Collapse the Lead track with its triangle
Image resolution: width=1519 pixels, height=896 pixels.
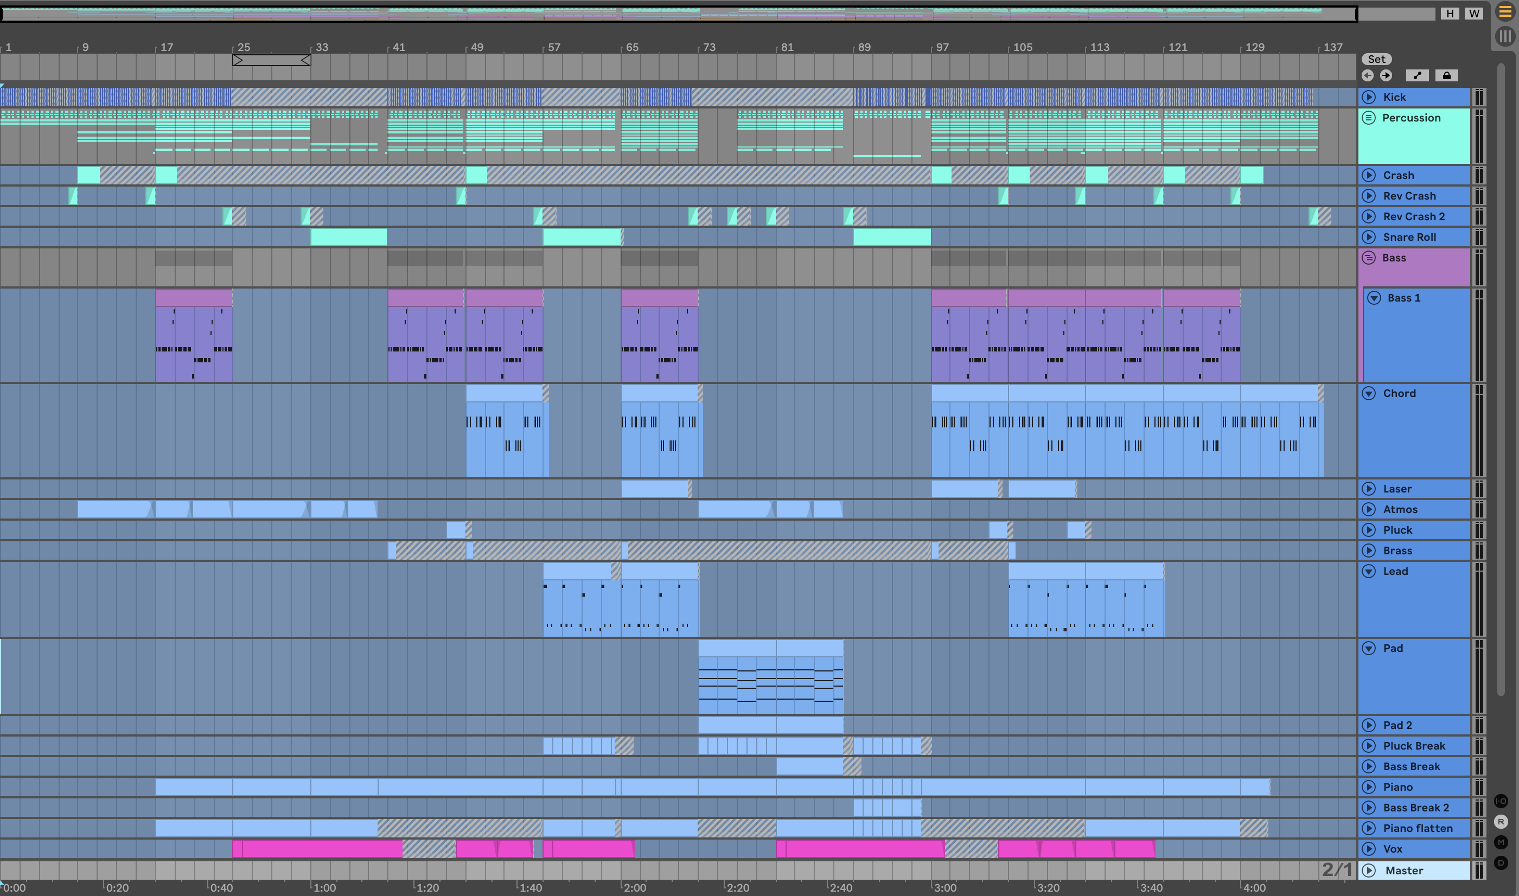pyautogui.click(x=1369, y=571)
